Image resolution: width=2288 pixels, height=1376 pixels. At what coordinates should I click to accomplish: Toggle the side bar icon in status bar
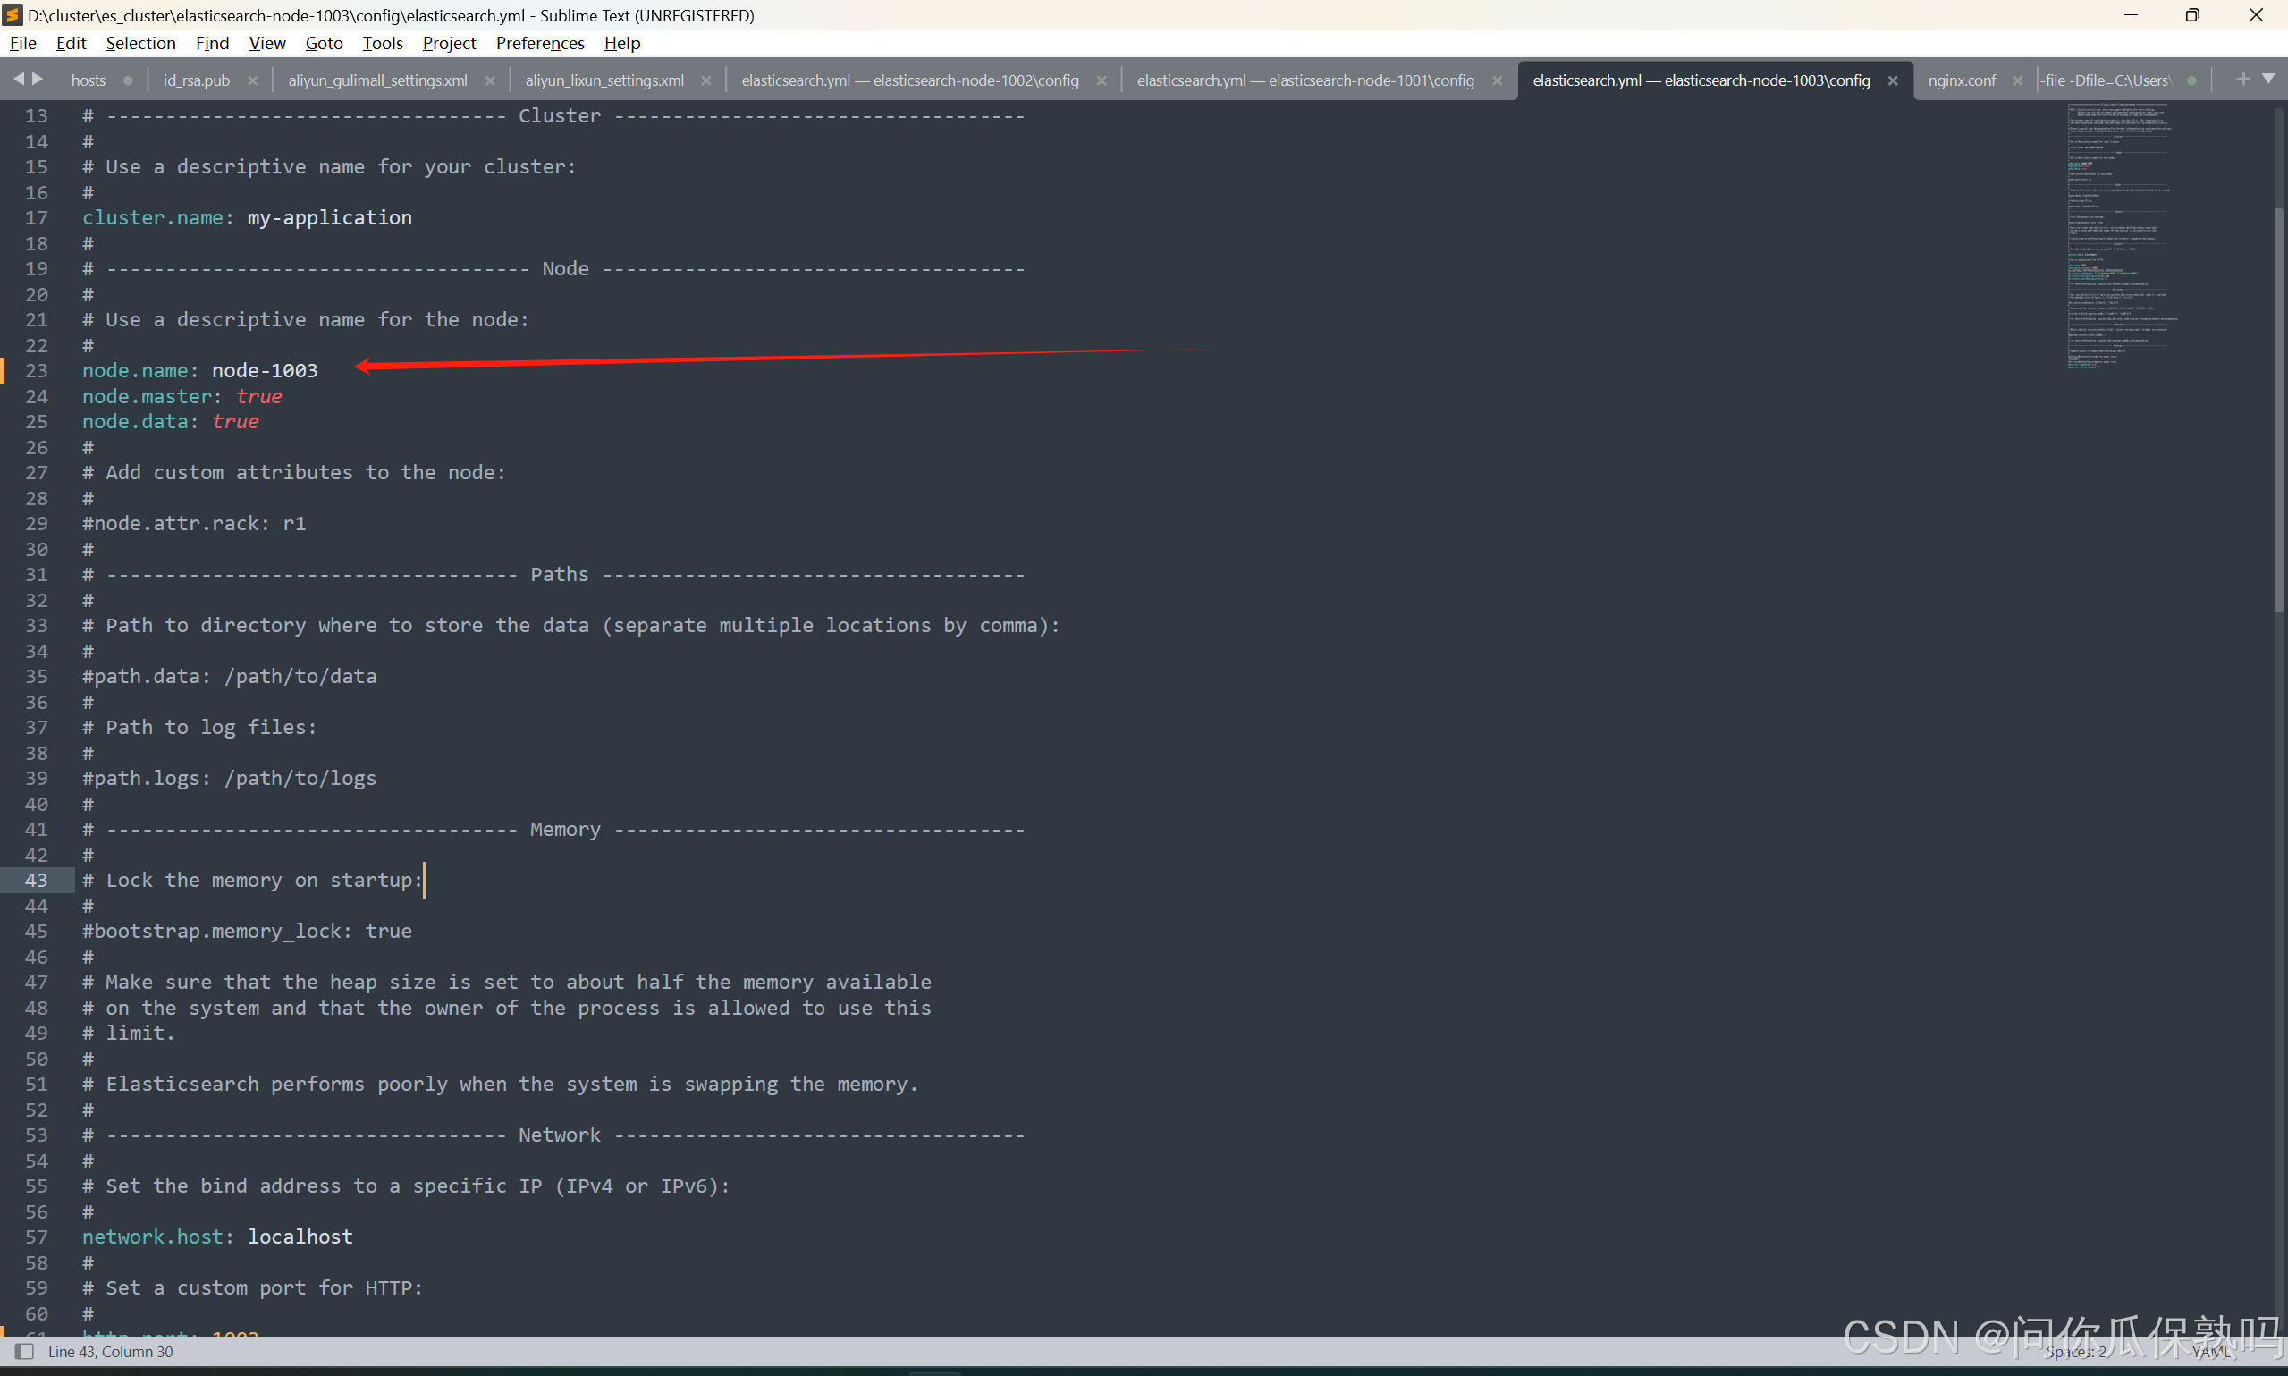(25, 1351)
